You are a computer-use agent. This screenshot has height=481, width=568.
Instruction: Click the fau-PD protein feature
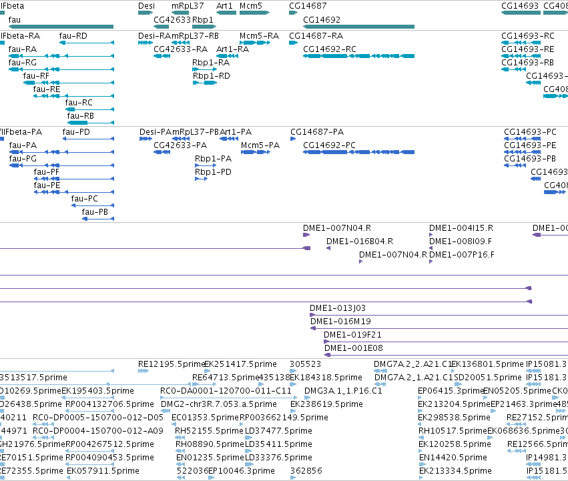(88, 139)
